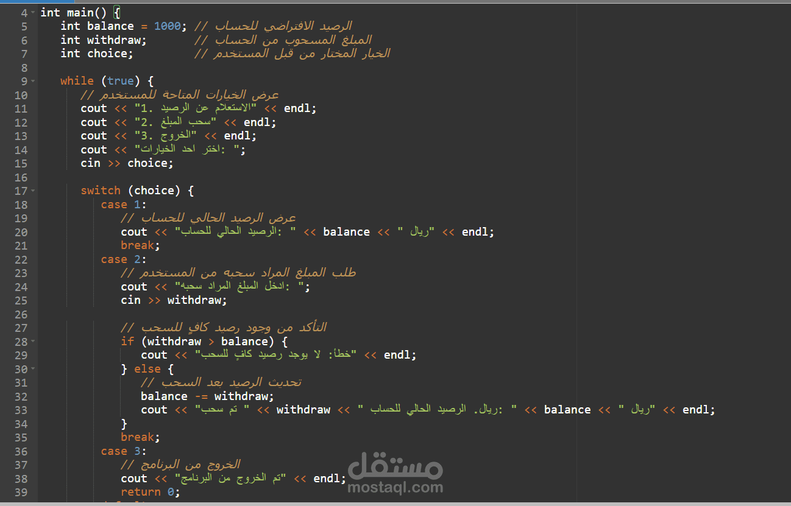The width and height of the screenshot is (791, 506).
Task: Click 'int main() {' on line 4
Action: tap(81, 12)
